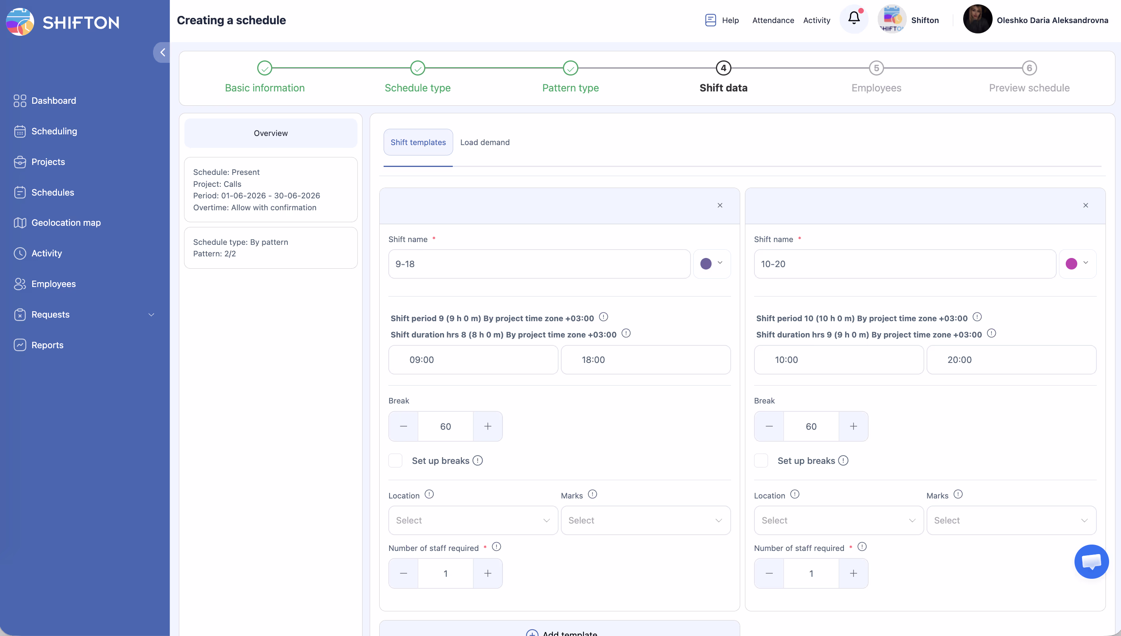The image size is (1121, 636).
Task: Expand the Requests sidebar menu
Action: click(x=151, y=314)
